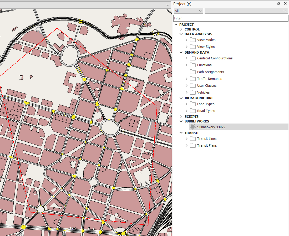Click the Centroid Configurations folder icon
The width and height of the screenshot is (289, 236).
[x=192, y=58]
